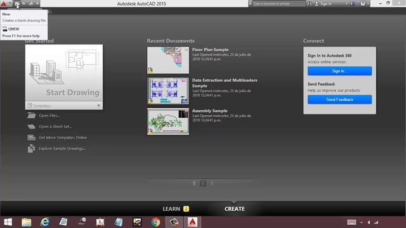Click the blue Sign In button

[340, 71]
